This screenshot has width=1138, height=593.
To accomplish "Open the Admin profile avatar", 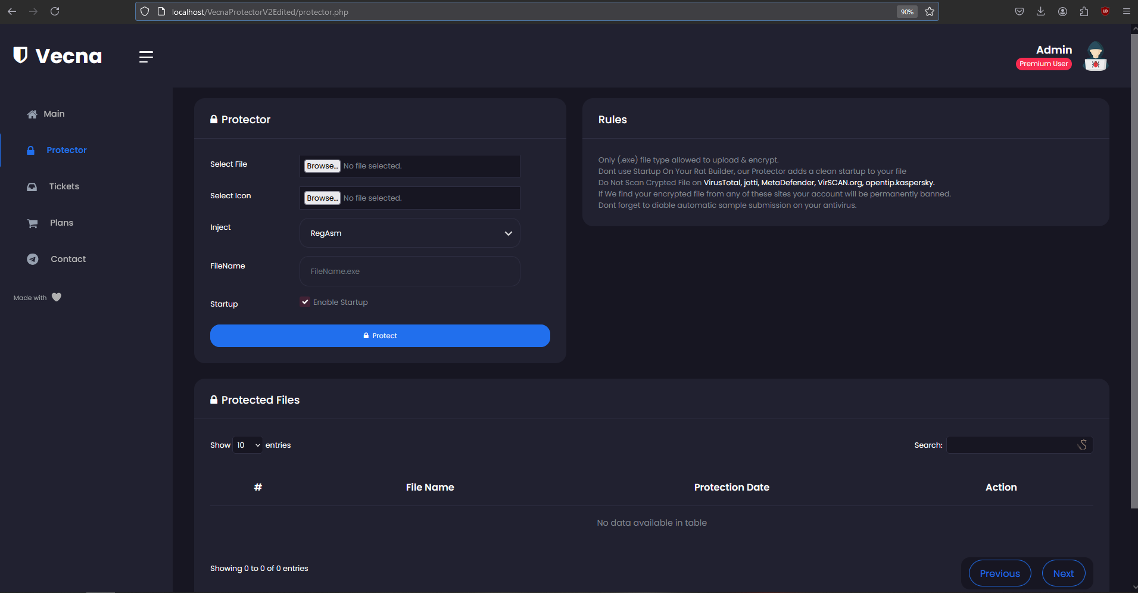I will [x=1095, y=57].
